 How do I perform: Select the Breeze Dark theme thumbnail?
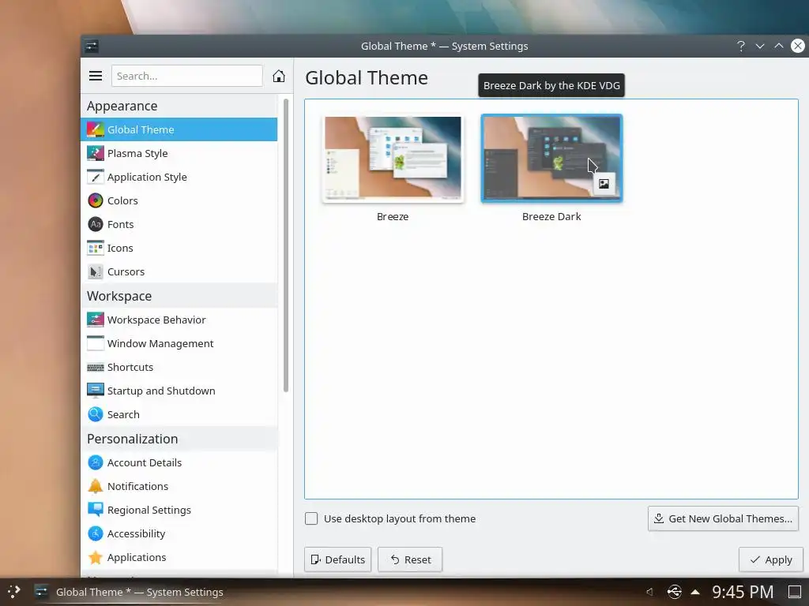[551, 159]
